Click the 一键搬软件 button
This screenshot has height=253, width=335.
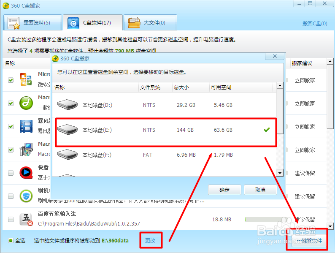[x=309, y=241]
